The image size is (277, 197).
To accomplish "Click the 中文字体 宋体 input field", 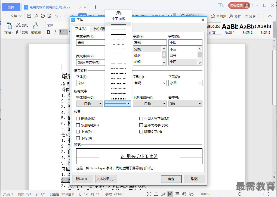I will click(x=90, y=42).
